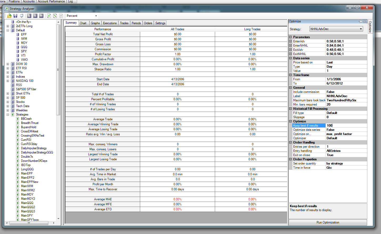Open the Executions tab
The height and width of the screenshot is (234, 381).
click(x=110, y=23)
